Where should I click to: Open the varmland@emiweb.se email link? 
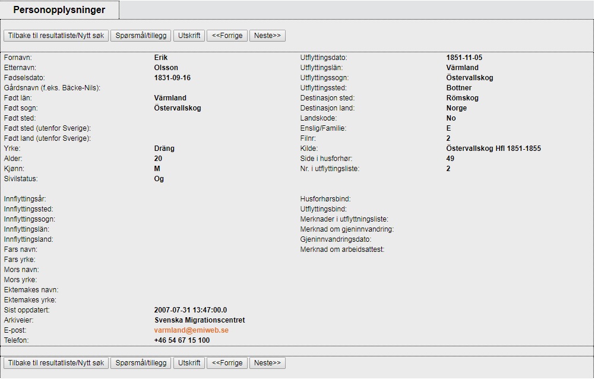tap(191, 330)
